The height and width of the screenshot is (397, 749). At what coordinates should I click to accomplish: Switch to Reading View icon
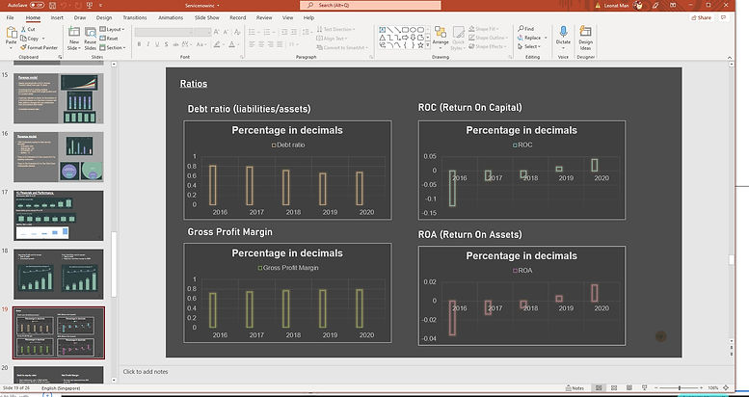point(629,388)
